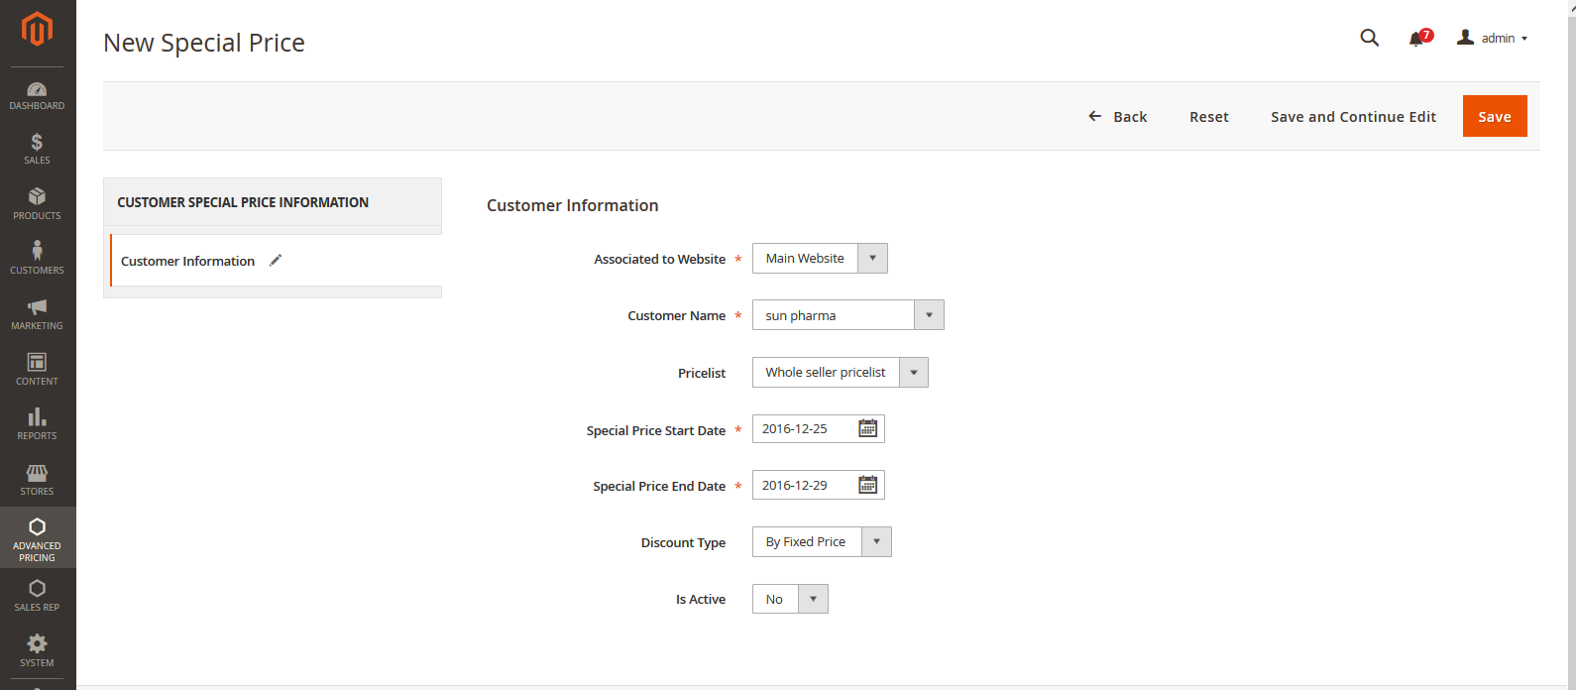This screenshot has height=690, width=1576.
Task: Click the admin user avatar icon
Action: (x=1465, y=38)
